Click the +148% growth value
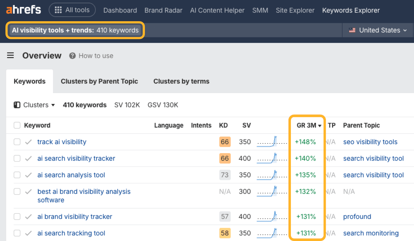Viewport: 414px width, 241px height. point(305,142)
